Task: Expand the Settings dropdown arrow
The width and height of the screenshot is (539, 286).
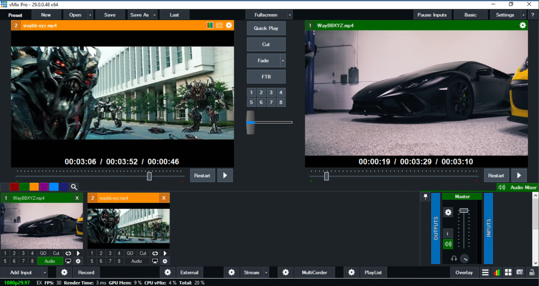Action: point(524,15)
